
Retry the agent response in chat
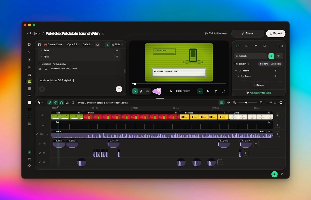tap(46, 69)
